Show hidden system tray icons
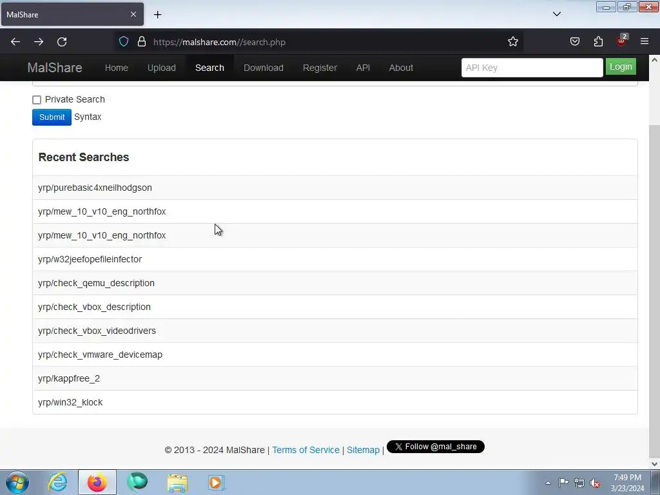Viewport: 660px width, 495px height. coord(548,483)
